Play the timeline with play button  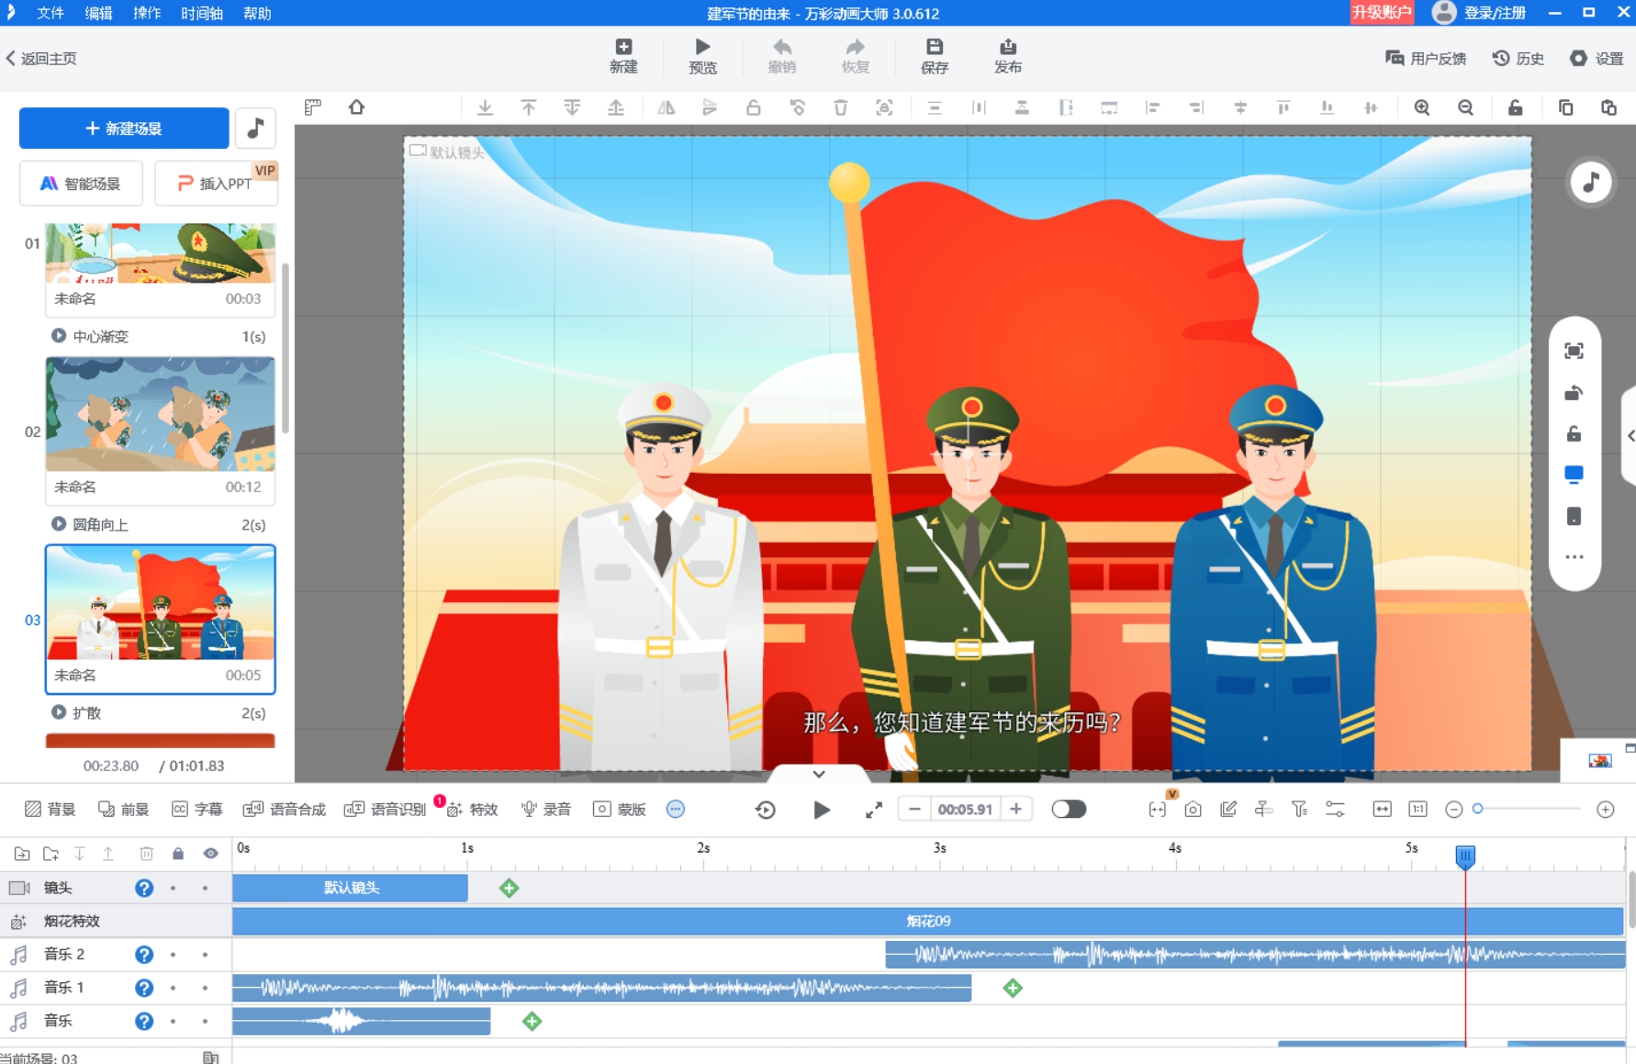coord(822,809)
